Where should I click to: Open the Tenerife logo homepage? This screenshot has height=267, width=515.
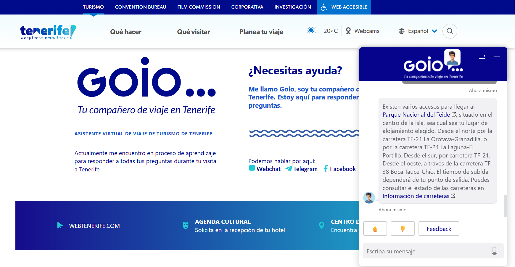[48, 32]
